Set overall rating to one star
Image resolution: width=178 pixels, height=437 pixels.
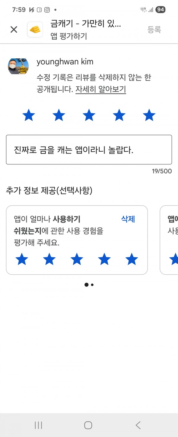(29, 115)
